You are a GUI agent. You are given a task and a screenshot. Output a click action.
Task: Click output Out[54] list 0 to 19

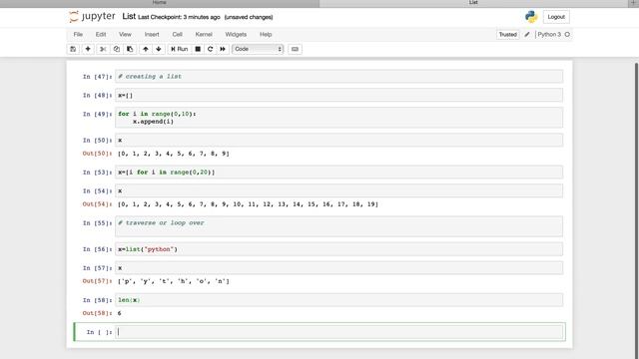click(x=248, y=204)
